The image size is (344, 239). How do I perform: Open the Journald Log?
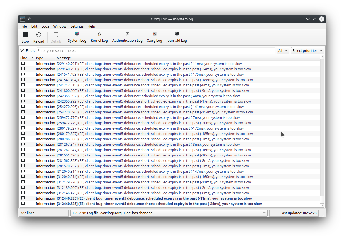[x=177, y=37]
